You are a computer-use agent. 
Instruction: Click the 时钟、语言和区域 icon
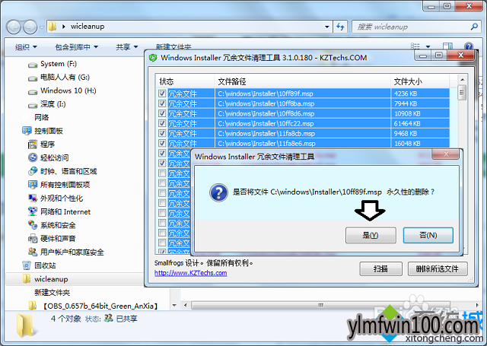point(33,171)
